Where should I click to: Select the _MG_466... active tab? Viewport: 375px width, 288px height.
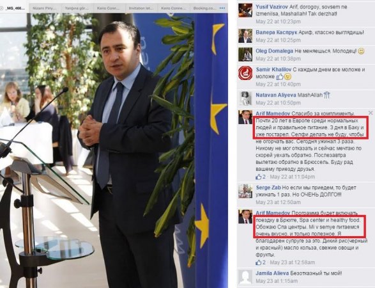(x=14, y=8)
